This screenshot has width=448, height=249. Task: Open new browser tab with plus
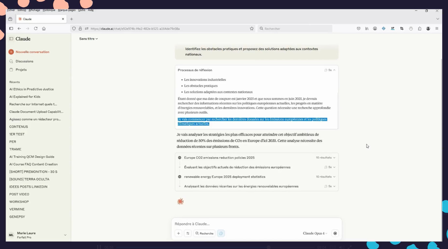tap(72, 19)
